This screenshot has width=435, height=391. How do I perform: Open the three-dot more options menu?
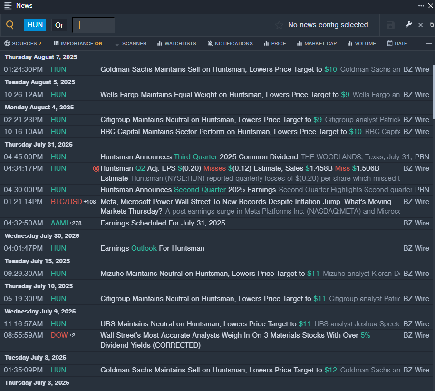coord(421,6)
